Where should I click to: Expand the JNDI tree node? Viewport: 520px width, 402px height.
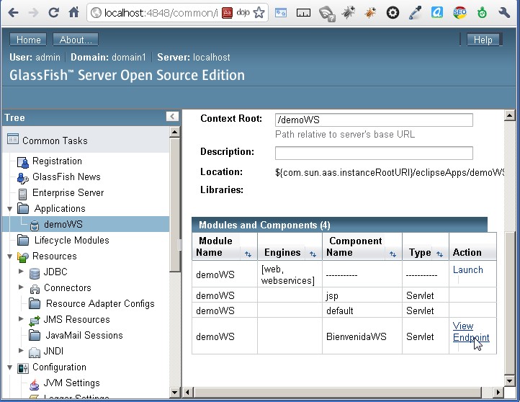(21, 350)
